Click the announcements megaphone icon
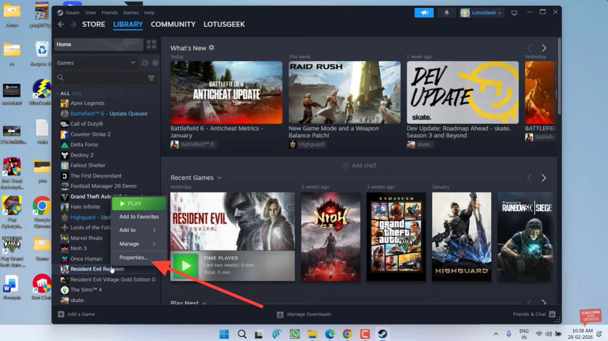The width and height of the screenshot is (608, 341). pos(424,13)
